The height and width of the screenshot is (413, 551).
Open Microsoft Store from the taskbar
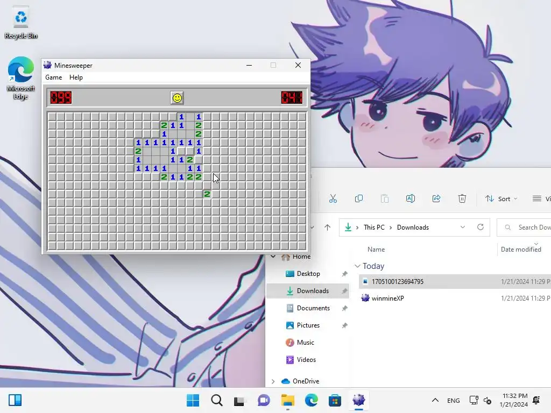click(x=335, y=400)
